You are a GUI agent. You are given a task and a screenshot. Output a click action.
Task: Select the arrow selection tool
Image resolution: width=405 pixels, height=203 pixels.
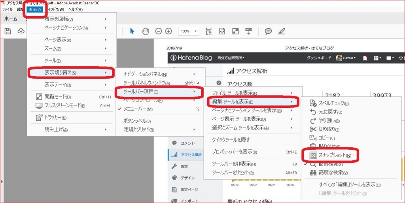pyautogui.click(x=132, y=32)
